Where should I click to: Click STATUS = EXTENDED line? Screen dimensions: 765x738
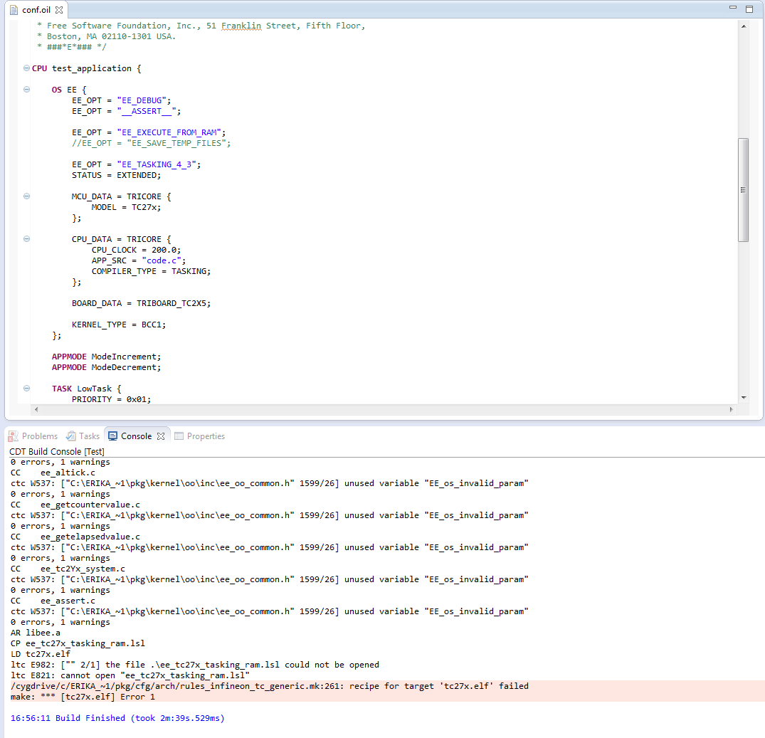[116, 175]
